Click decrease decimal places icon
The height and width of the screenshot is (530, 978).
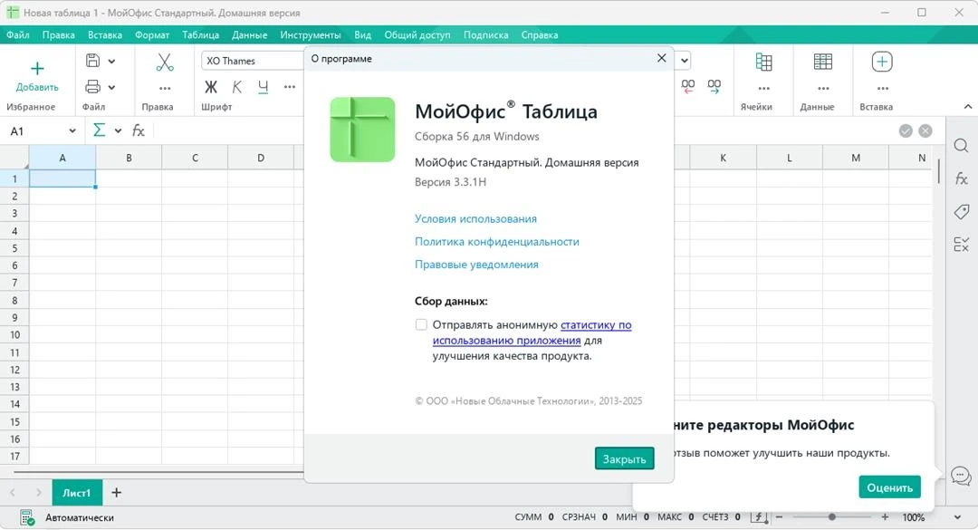(x=688, y=86)
